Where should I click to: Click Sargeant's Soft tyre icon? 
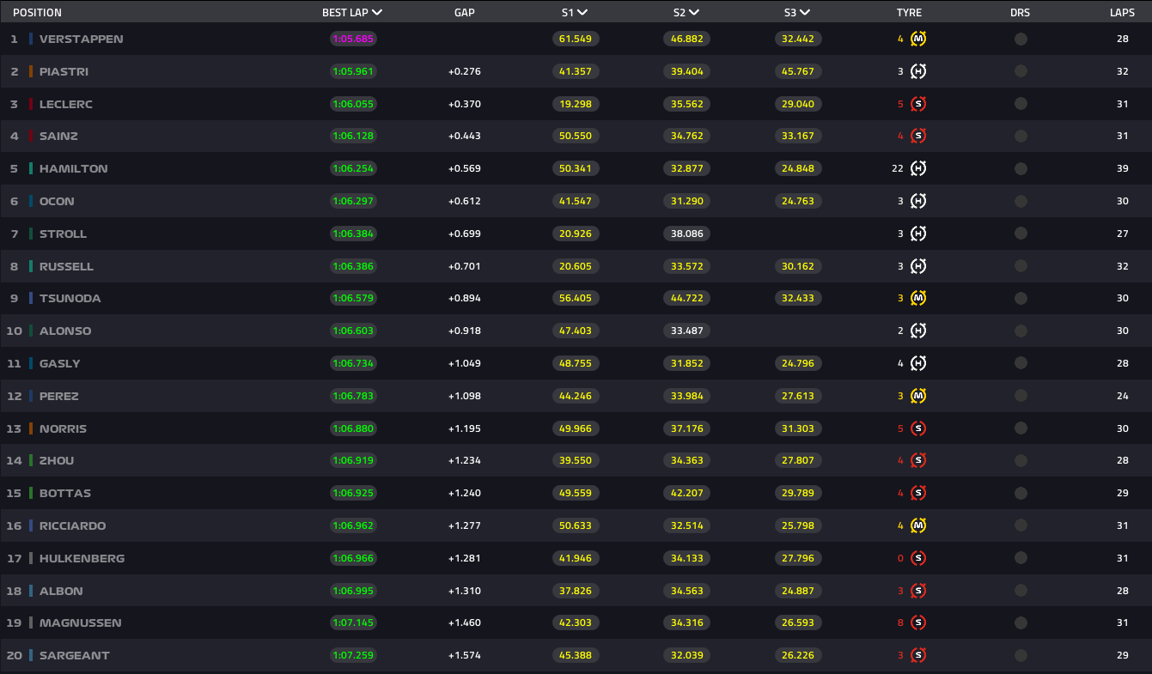click(918, 655)
